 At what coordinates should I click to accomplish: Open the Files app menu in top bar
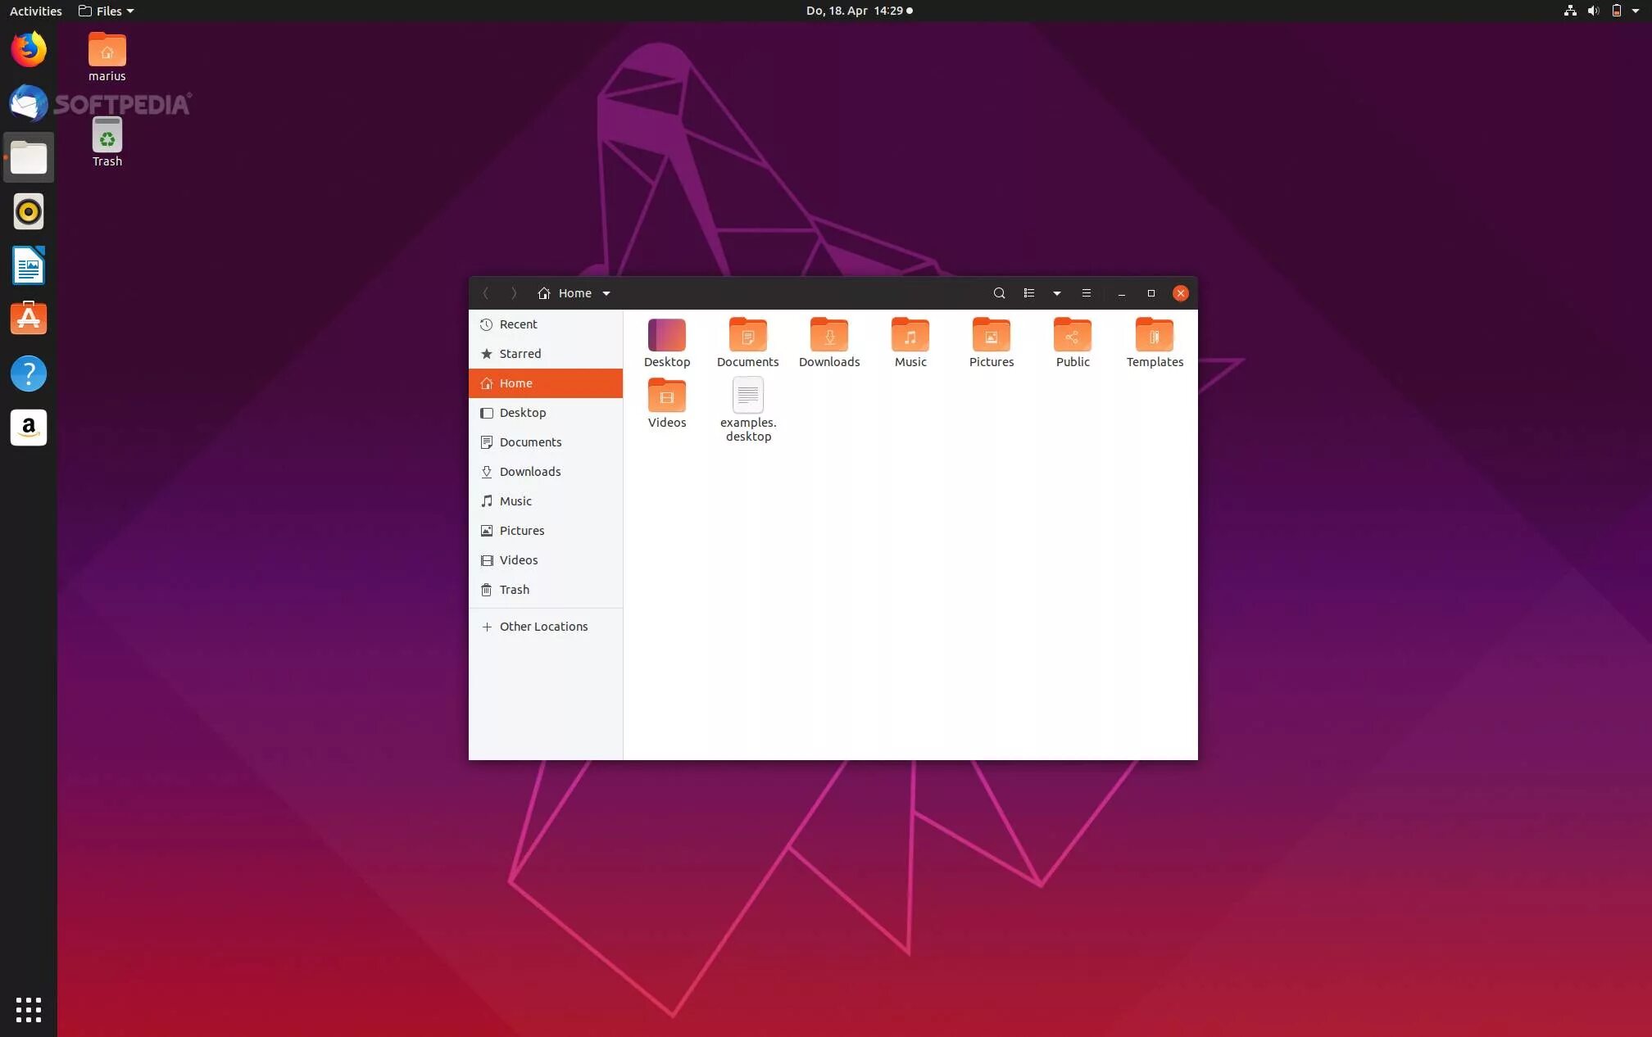107,11
